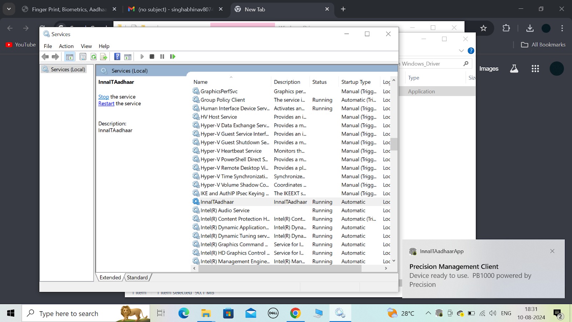Open the Help menu in Services
572x322 pixels.
tap(104, 46)
